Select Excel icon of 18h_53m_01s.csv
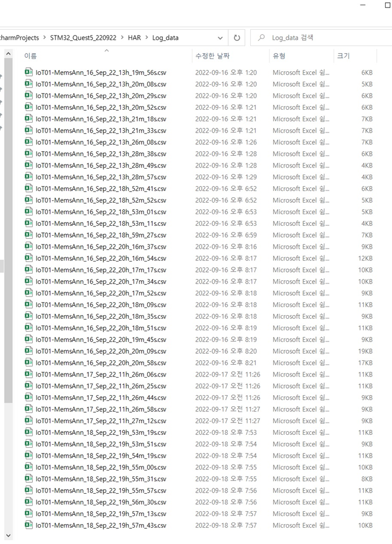Viewport: 392px width, 544px height. (x=29, y=212)
